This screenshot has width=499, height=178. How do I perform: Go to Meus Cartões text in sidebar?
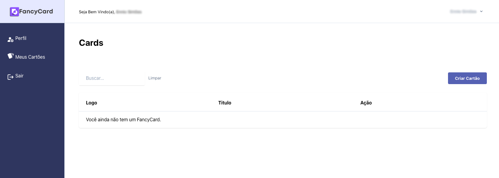coord(30,57)
